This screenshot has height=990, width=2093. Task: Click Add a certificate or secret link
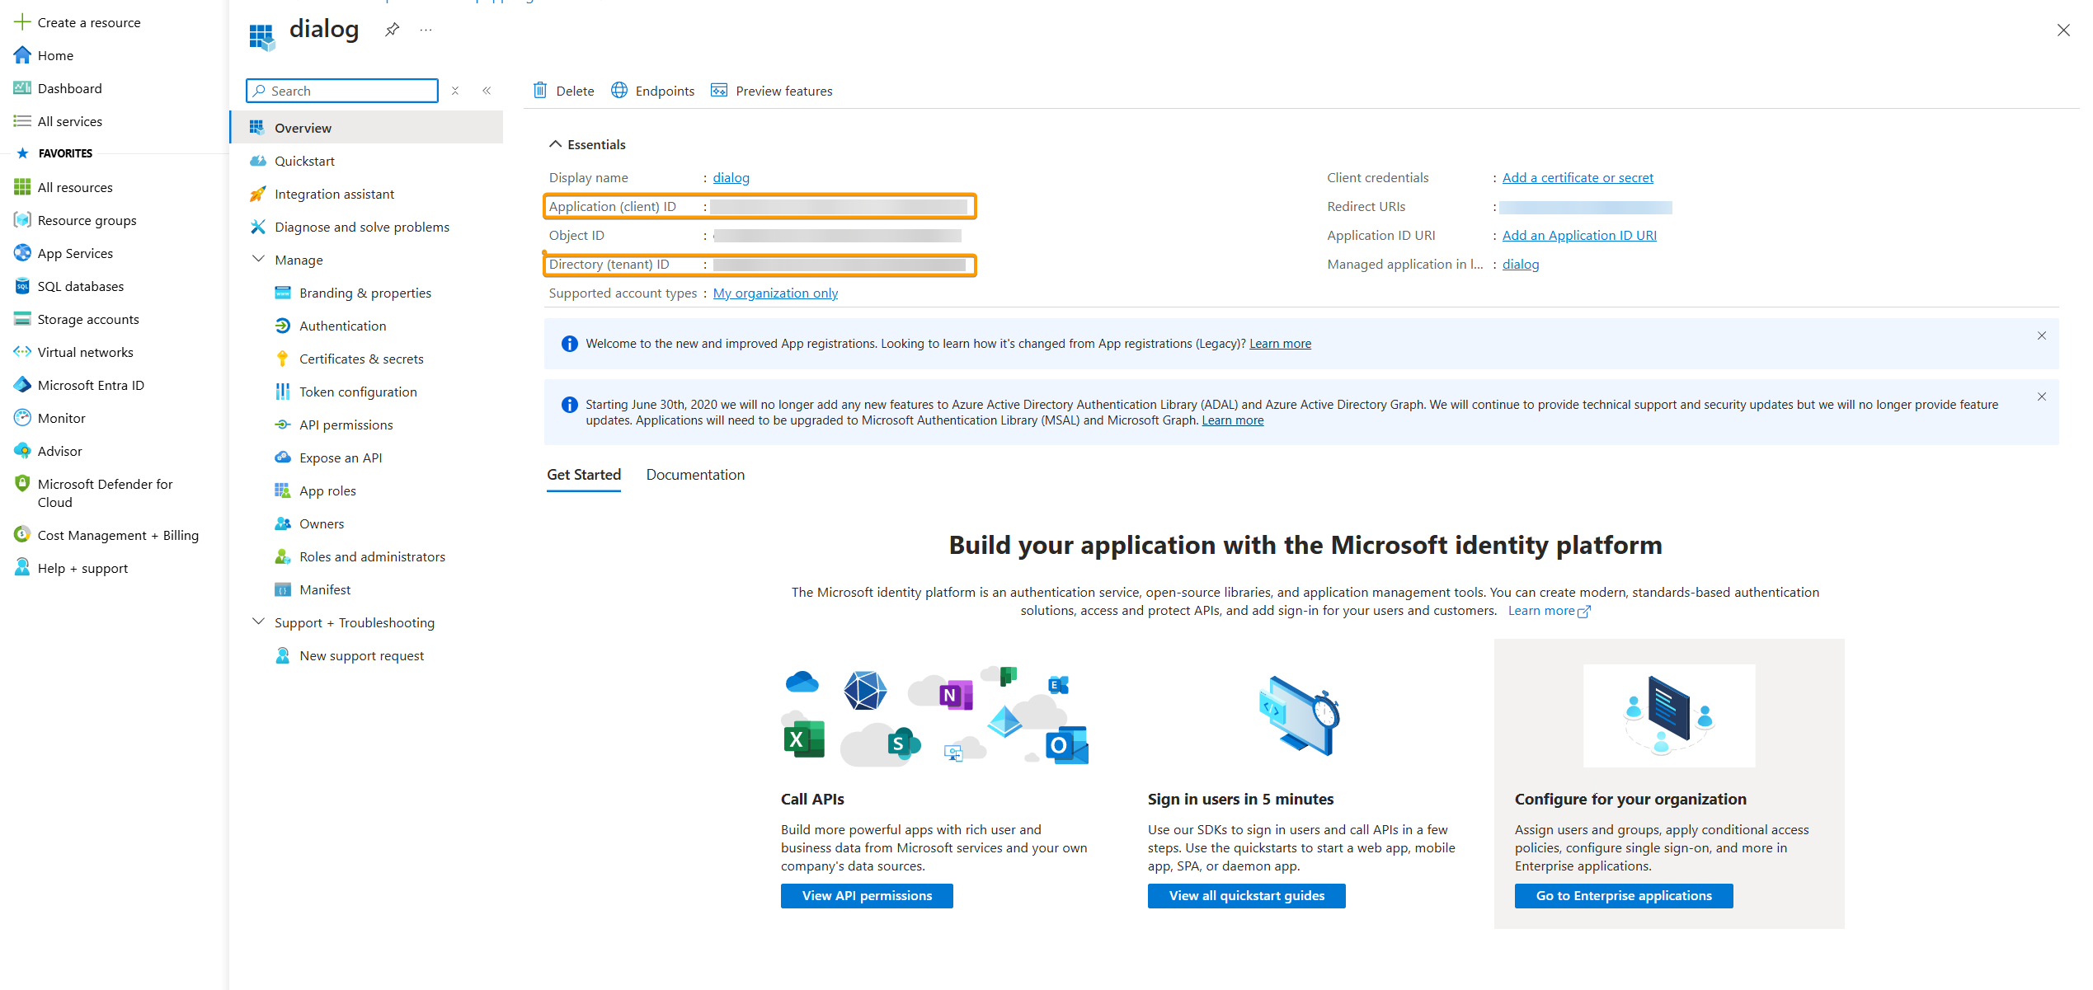tap(1578, 177)
